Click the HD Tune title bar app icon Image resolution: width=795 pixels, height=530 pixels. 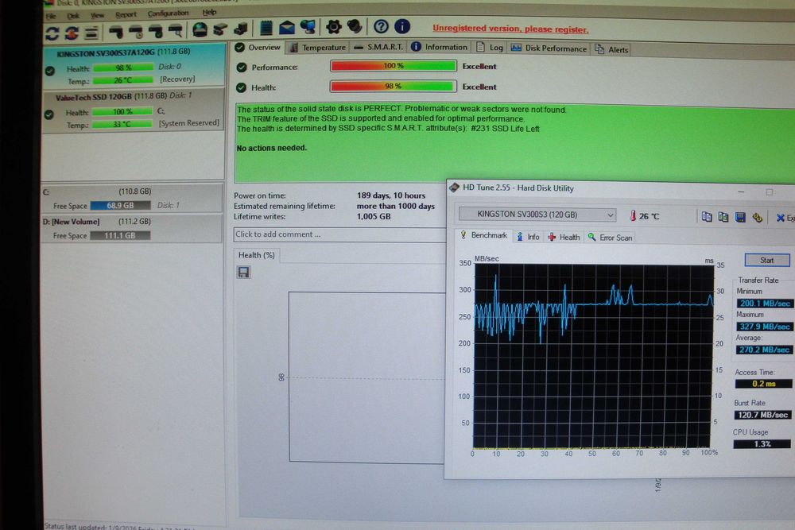(x=454, y=188)
